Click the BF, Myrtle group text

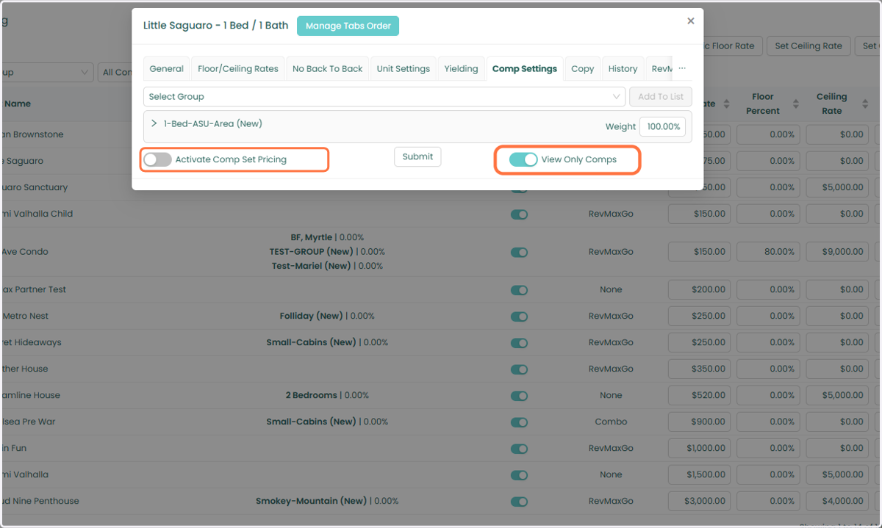click(x=312, y=238)
